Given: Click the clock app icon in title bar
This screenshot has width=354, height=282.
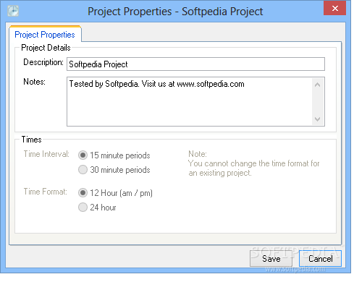Looking at the screenshot, I should click(13, 11).
